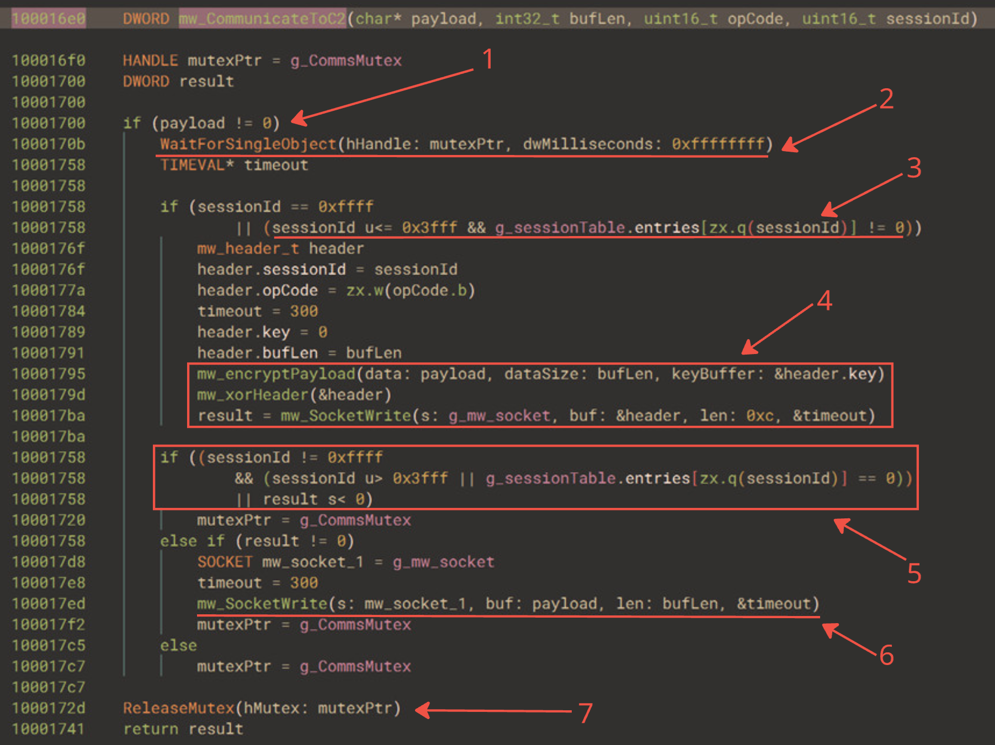Click the return result statement
Viewport: 995px width, 745px height.
[182, 728]
